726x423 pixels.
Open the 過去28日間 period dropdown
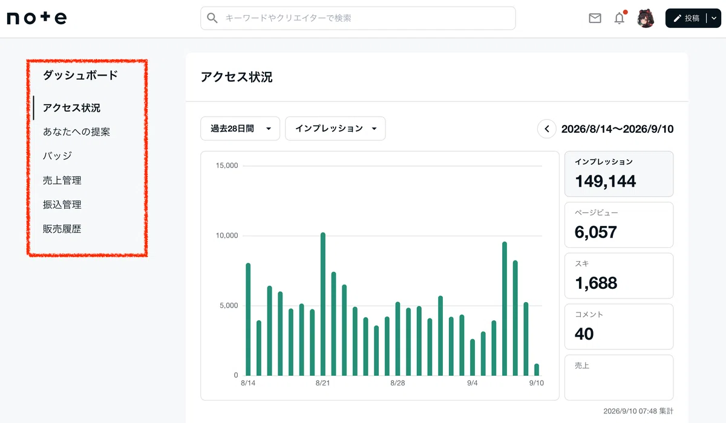click(240, 129)
